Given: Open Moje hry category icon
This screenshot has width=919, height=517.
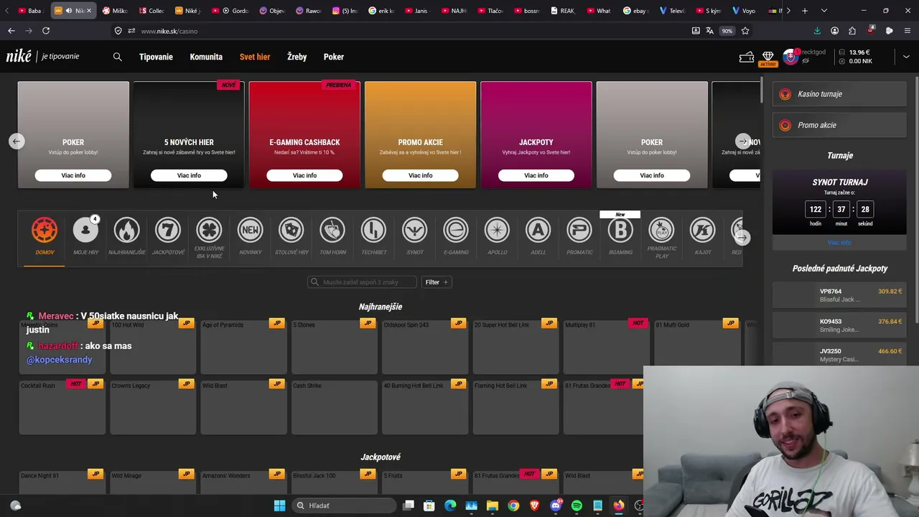Looking at the screenshot, I should point(85,230).
